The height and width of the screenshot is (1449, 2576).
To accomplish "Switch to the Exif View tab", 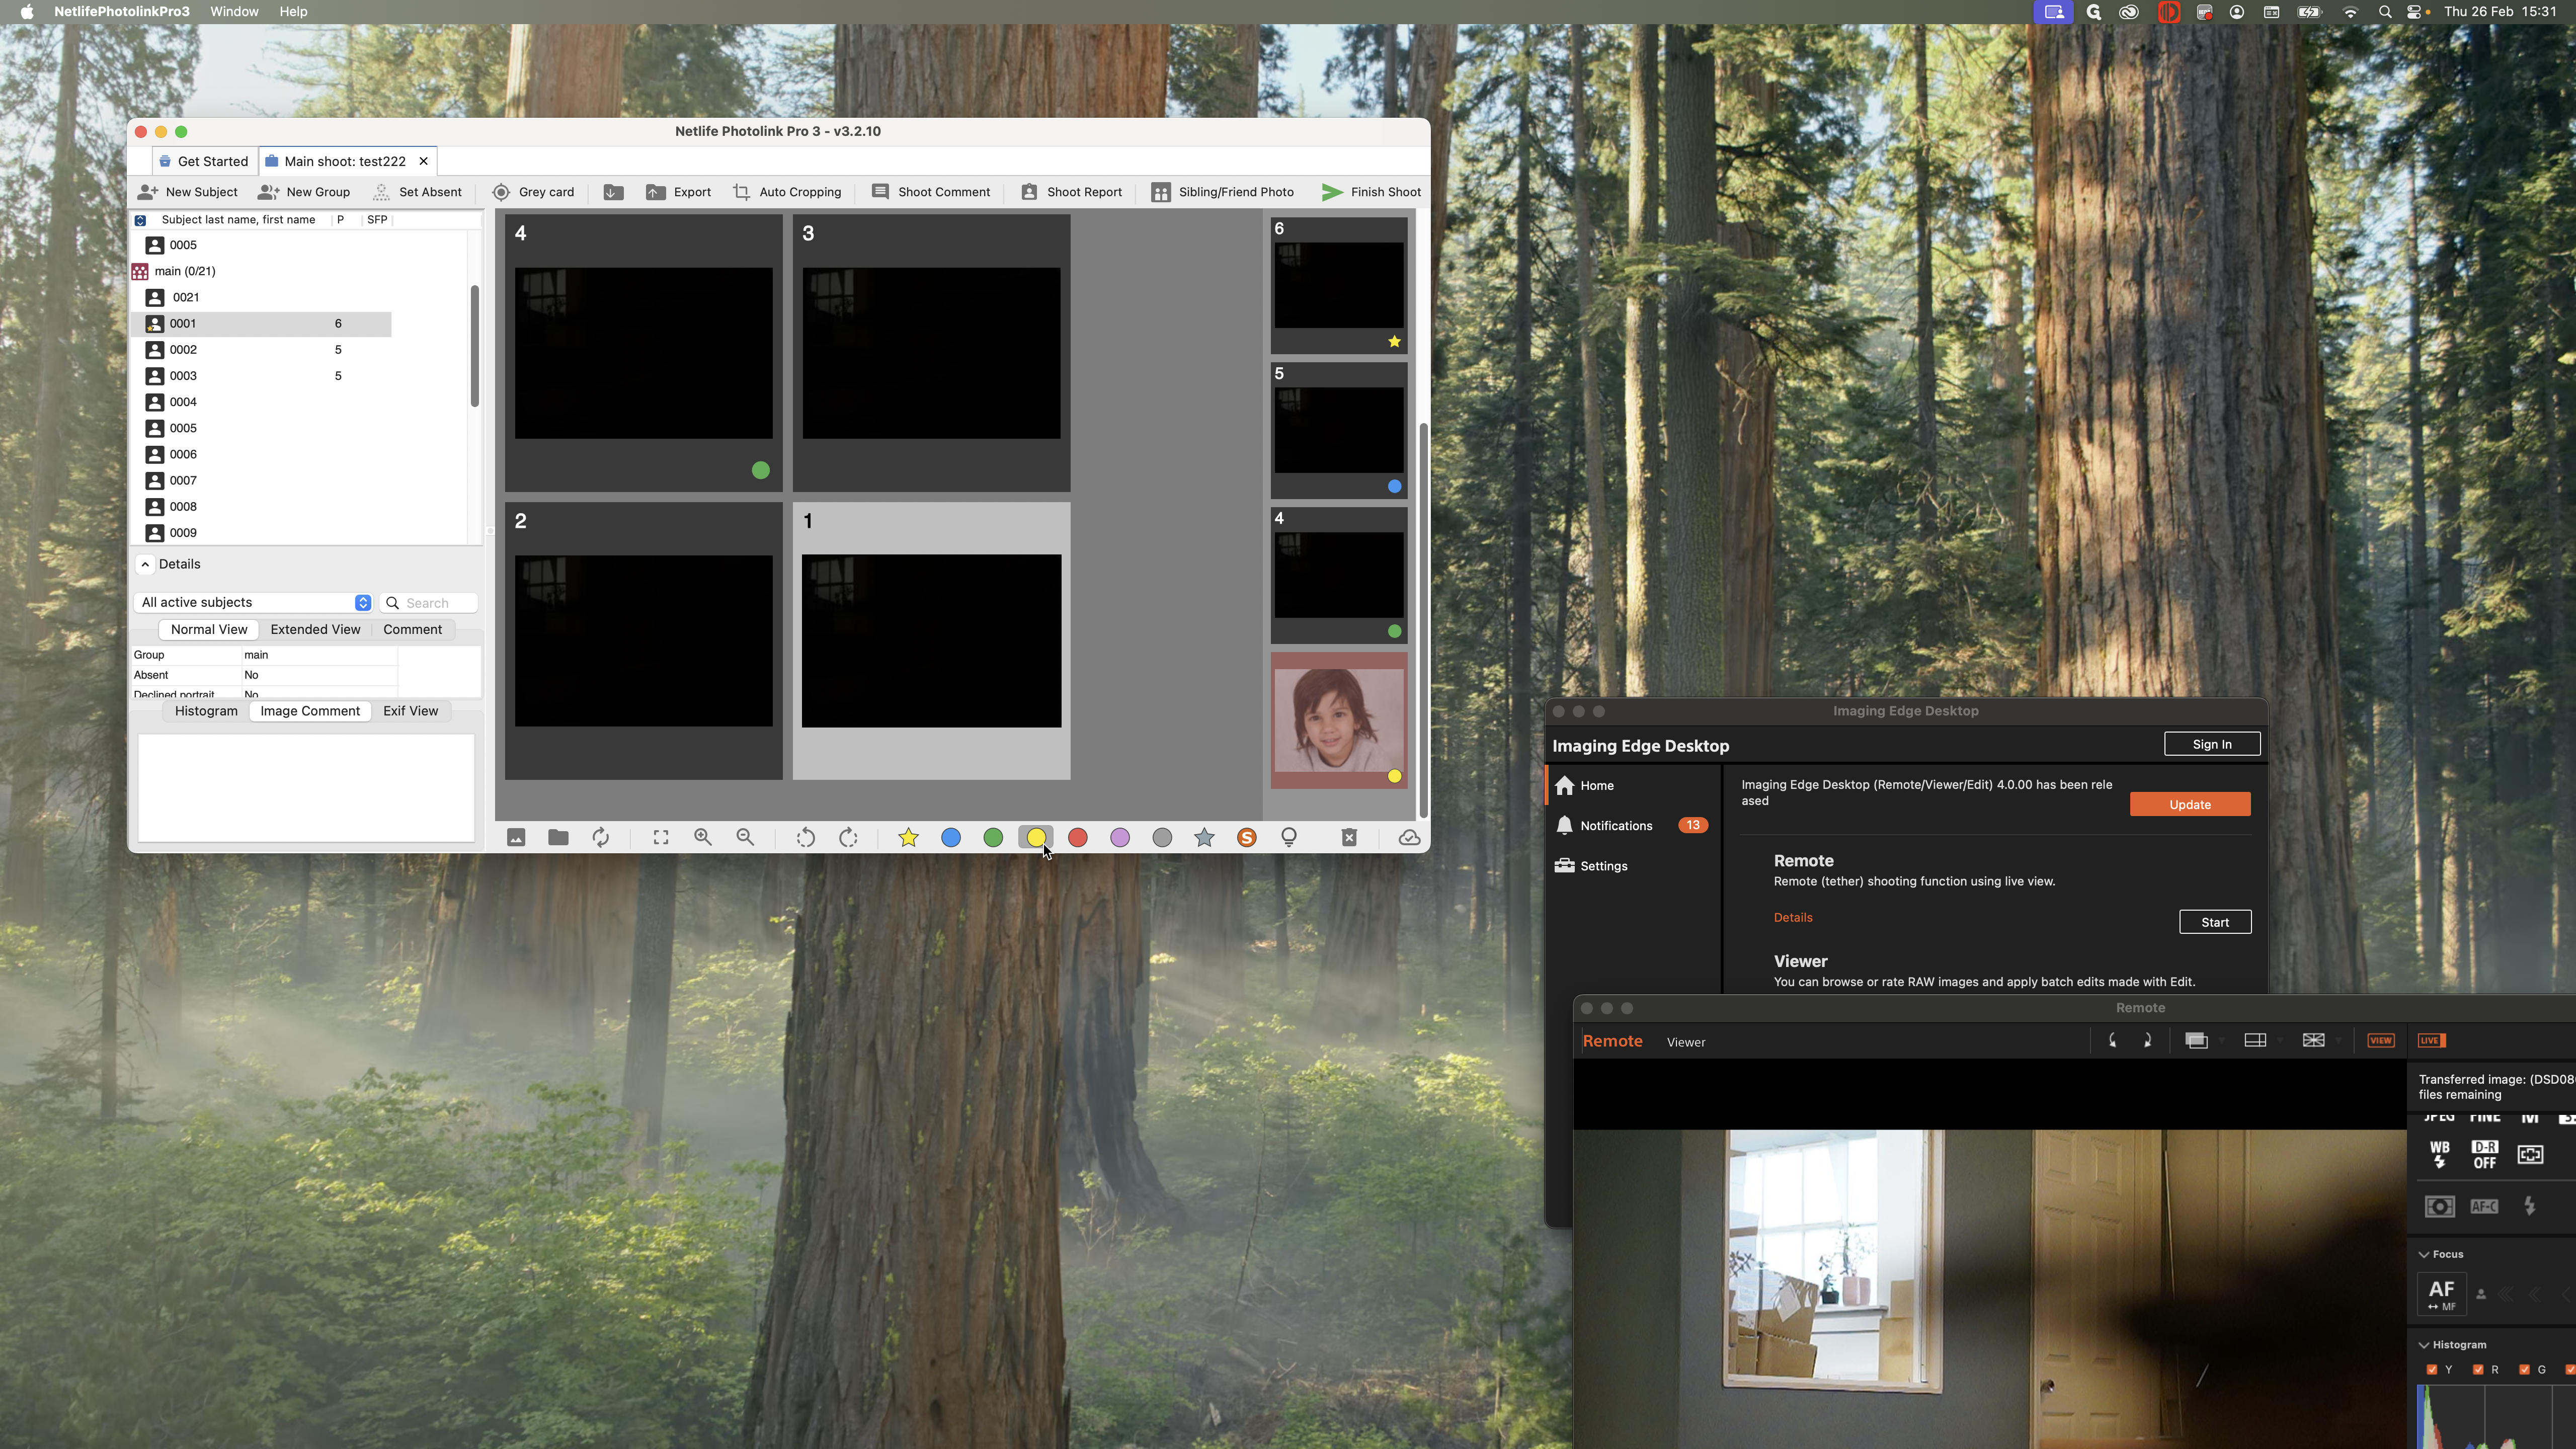I will (410, 711).
